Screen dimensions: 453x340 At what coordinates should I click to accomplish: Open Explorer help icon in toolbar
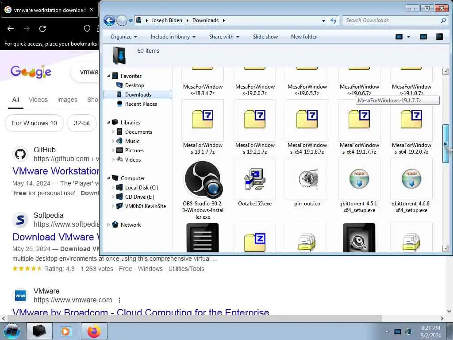pyautogui.click(x=439, y=37)
